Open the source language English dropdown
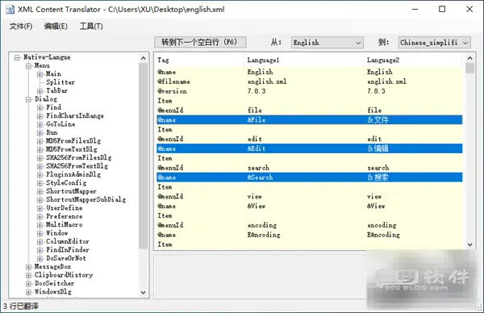 [328, 43]
